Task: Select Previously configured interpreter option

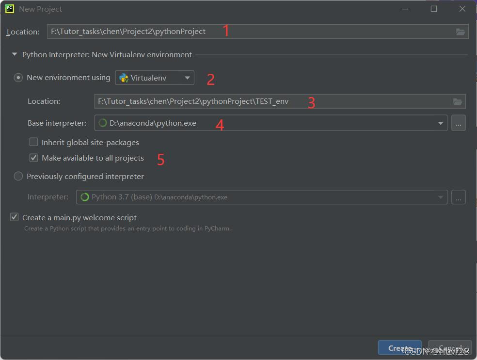Action: tap(18, 176)
